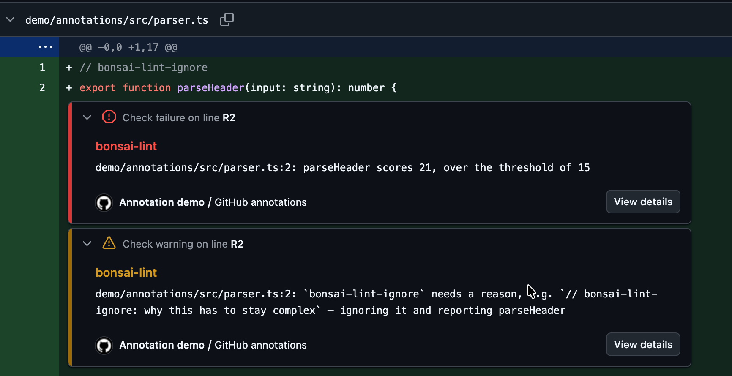Open Annotation demo link in failure annotation

(x=162, y=202)
